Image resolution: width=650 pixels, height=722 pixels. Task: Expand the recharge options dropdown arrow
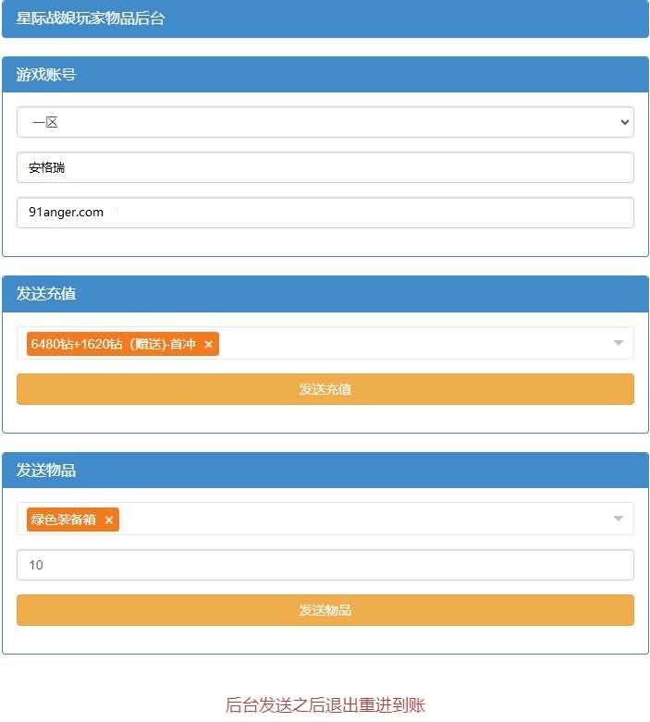[x=619, y=344]
